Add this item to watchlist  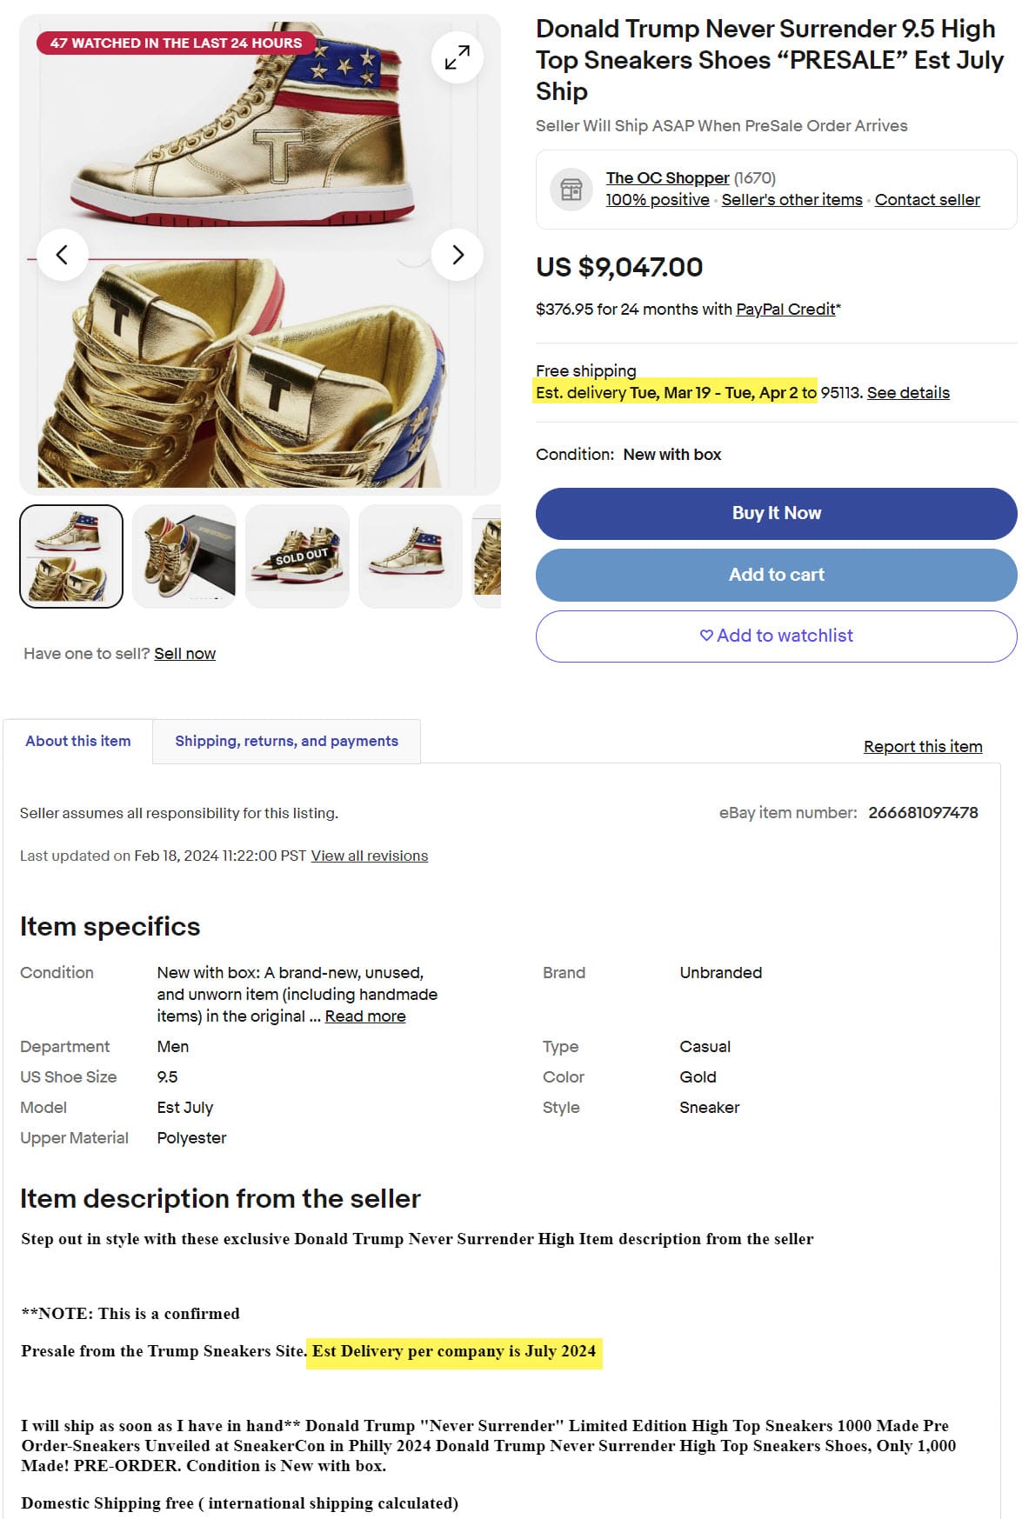pyautogui.click(x=776, y=636)
